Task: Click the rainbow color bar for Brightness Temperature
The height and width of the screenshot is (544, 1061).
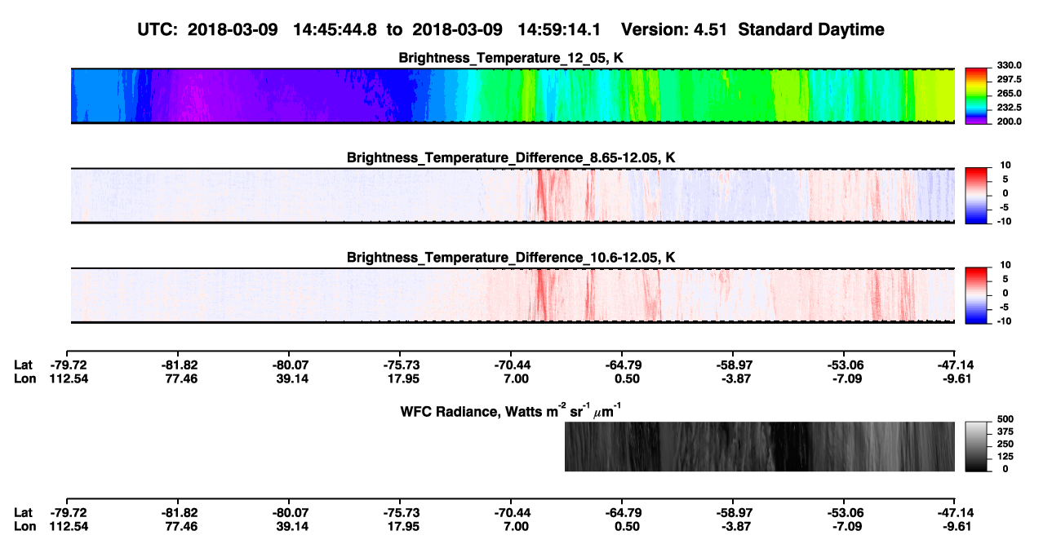Action: (x=975, y=95)
